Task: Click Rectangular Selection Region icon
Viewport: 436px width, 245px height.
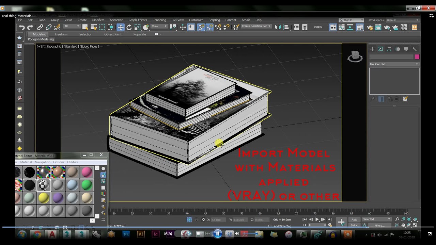Action: (x=102, y=28)
